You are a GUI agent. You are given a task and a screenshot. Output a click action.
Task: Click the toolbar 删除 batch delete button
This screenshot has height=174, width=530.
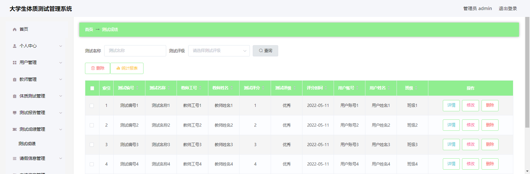click(98, 68)
